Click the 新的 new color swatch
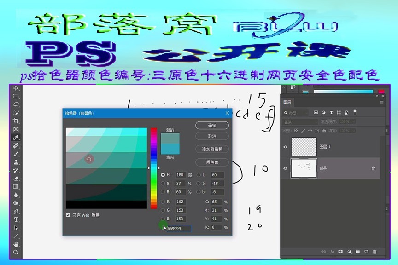The image size is (398, 265). 170,138
